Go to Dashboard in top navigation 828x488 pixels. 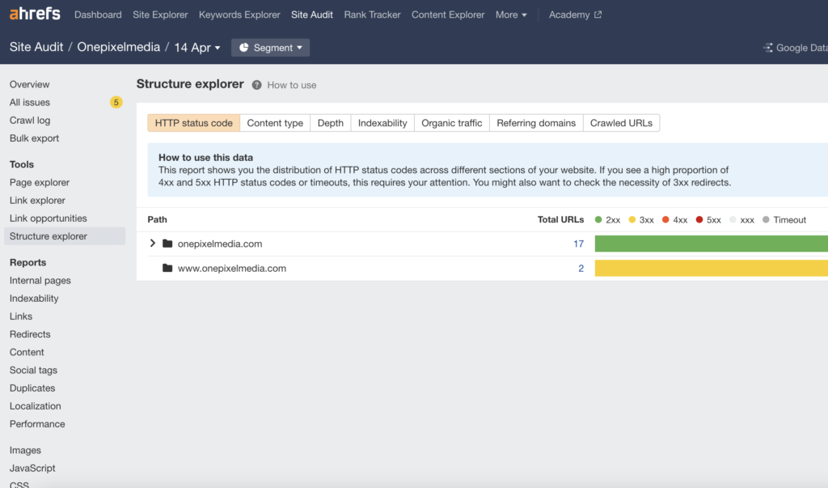pyautogui.click(x=98, y=15)
